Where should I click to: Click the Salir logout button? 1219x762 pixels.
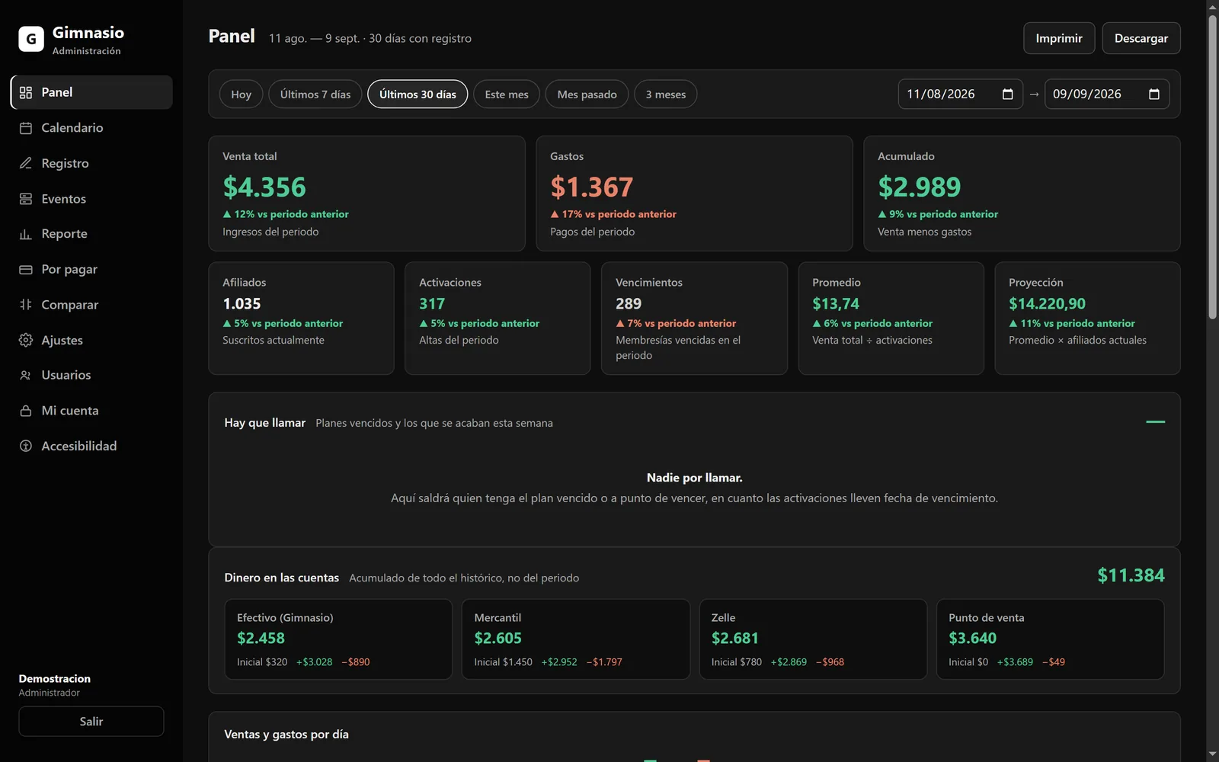91,722
